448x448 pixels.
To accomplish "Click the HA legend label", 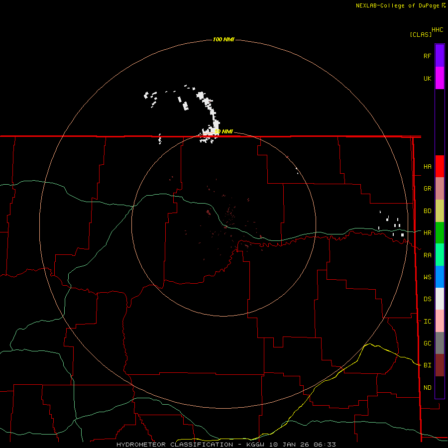I will (427, 167).
